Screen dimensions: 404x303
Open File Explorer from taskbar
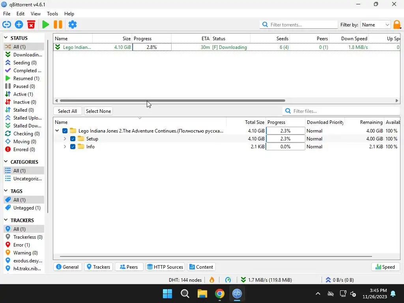click(x=202, y=294)
